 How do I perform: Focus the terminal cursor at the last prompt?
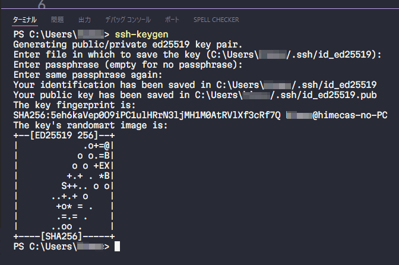pos(118,246)
